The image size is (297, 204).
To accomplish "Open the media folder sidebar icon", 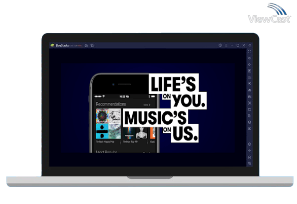I will (x=250, y=109).
